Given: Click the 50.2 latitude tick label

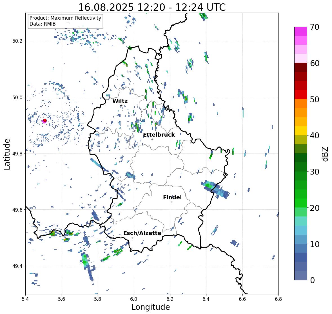Looking at the screenshot, I should click(17, 41).
